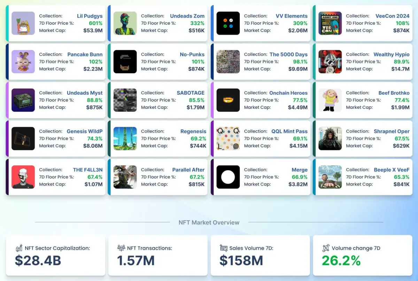Select the QQL Mint Pass dotted icon
The height and width of the screenshot is (281, 418).
pos(228,138)
